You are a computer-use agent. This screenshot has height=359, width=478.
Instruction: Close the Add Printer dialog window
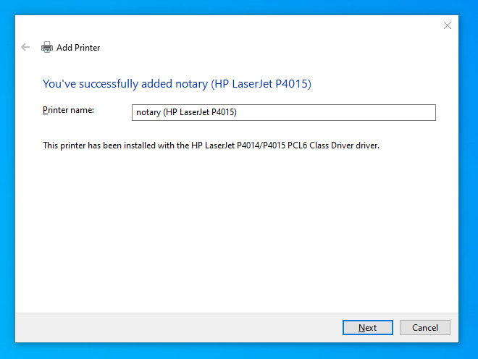(x=447, y=25)
